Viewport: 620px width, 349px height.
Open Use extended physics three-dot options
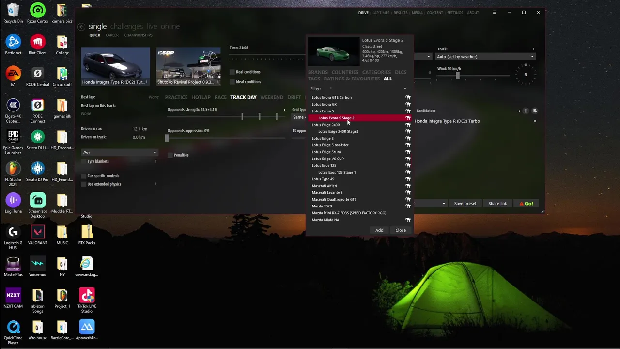click(x=156, y=184)
